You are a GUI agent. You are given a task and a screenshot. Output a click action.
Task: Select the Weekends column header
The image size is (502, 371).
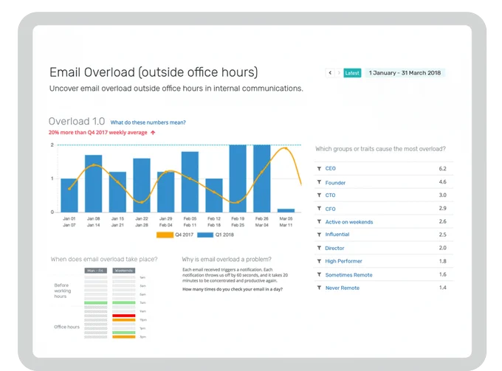123,271
